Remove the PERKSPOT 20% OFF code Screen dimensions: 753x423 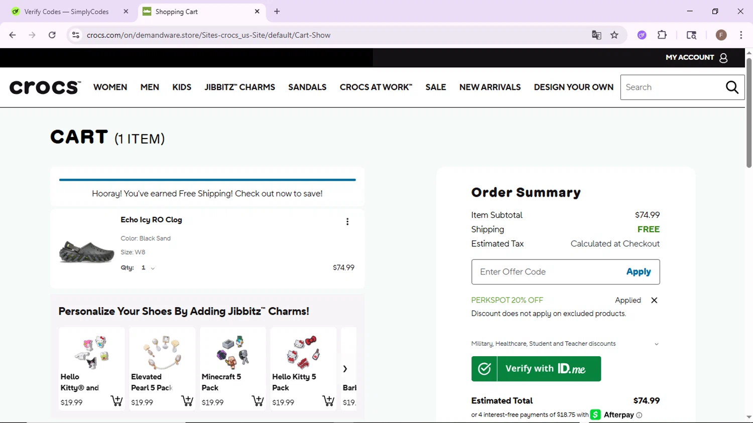pyautogui.click(x=654, y=300)
